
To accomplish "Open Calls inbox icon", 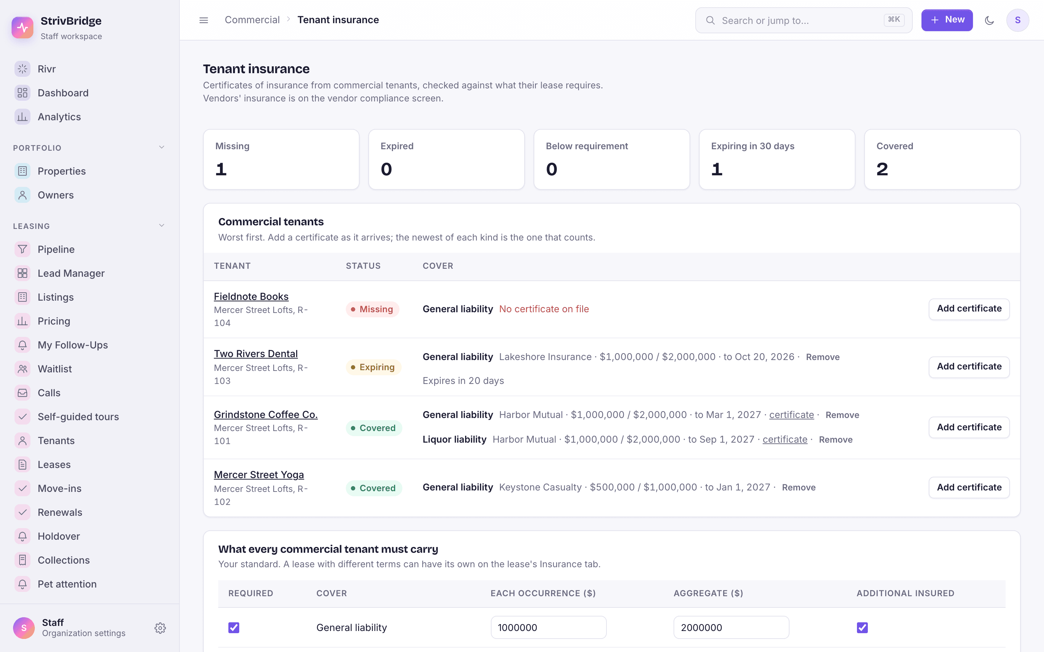I will (22, 393).
